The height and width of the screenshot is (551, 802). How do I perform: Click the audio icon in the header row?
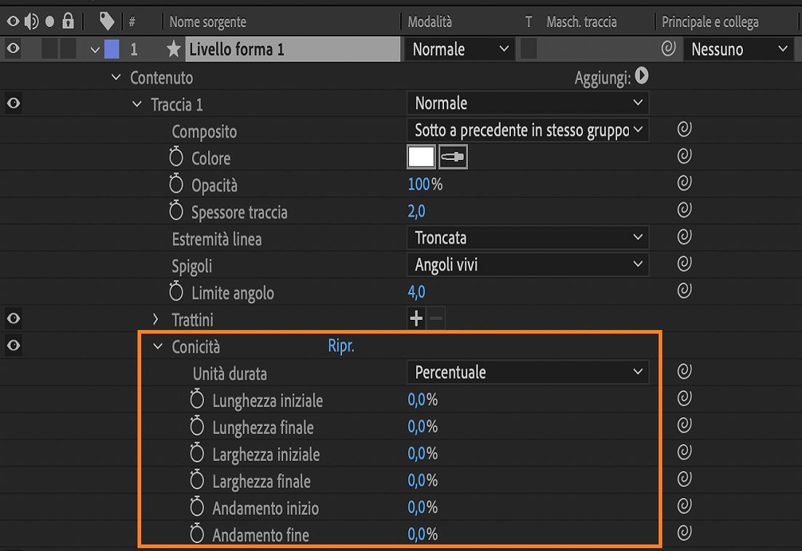(x=31, y=21)
